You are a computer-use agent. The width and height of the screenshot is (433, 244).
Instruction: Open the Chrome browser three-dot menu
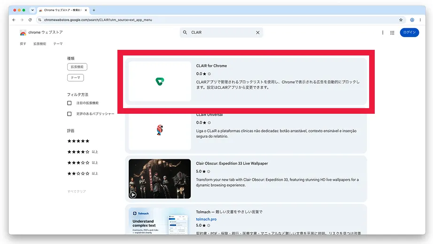[x=420, y=20]
